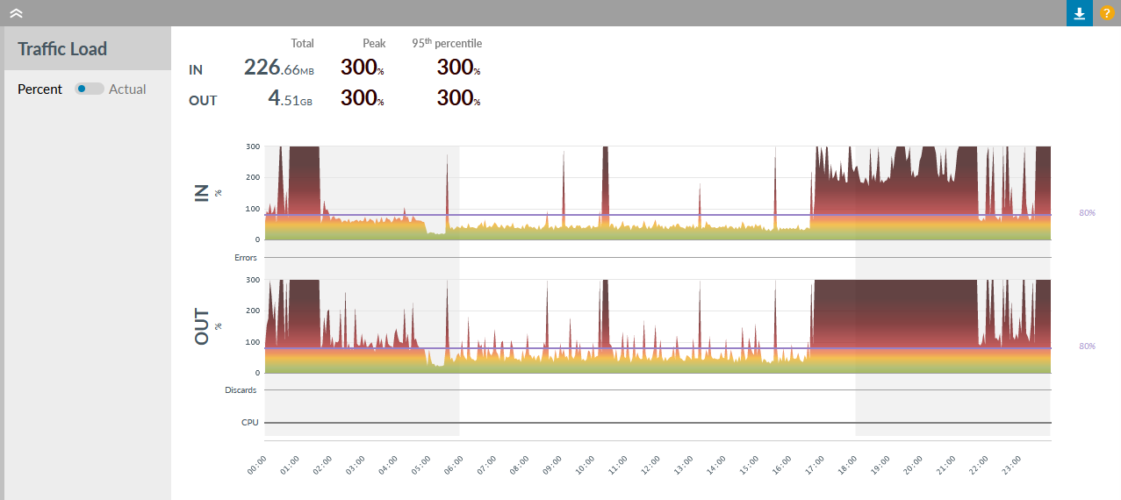Toggle the Percent/Actual switch
The height and width of the screenshot is (500, 1121).
pyautogui.click(x=89, y=89)
